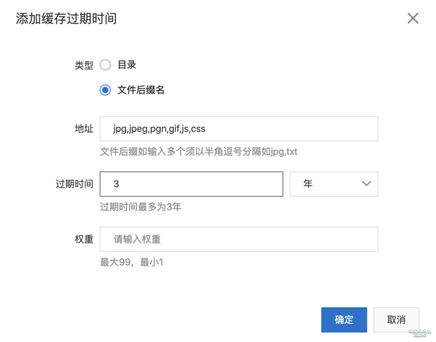
Task: Close the 添加缓存过期时间 dialog with X
Action: tap(413, 18)
